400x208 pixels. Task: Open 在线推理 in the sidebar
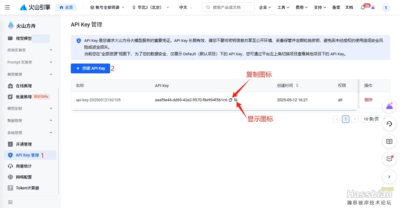(x=24, y=86)
